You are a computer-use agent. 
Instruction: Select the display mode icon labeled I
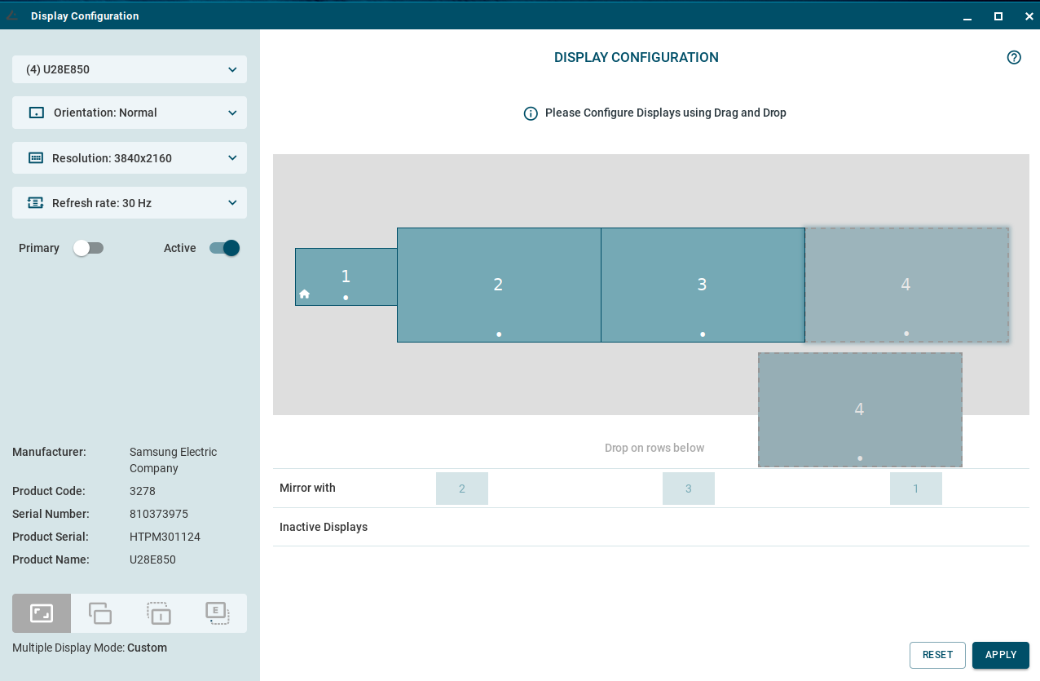(159, 613)
